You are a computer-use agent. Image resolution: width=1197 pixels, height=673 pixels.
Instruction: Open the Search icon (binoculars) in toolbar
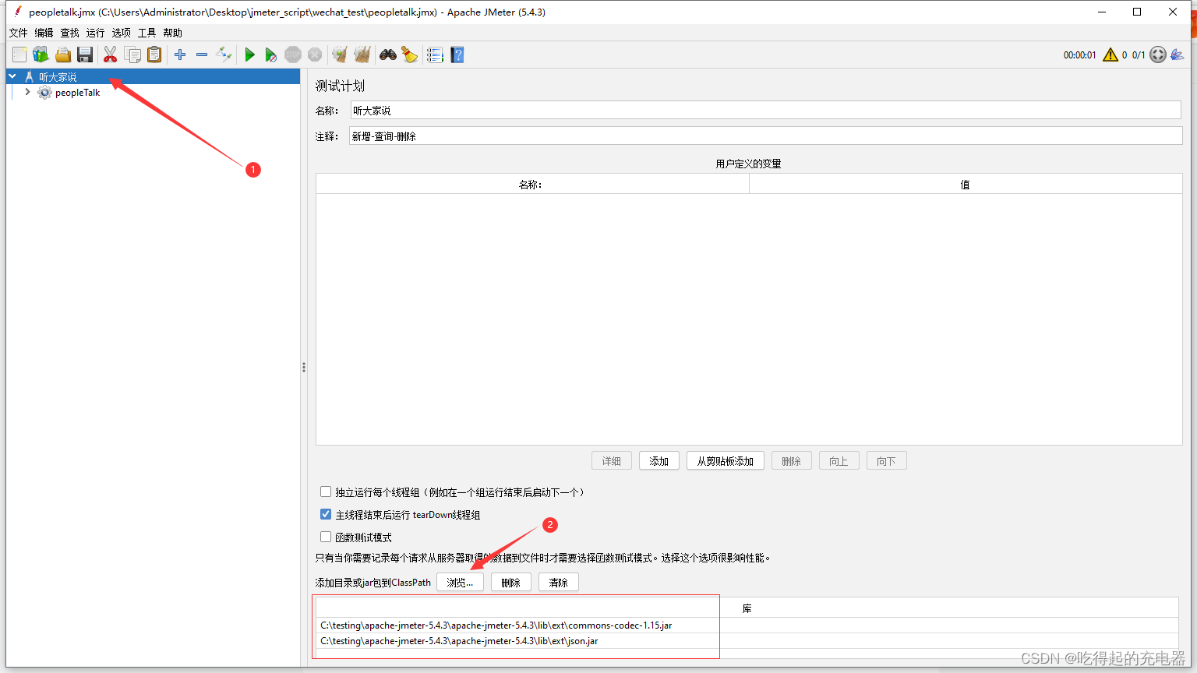tap(387, 55)
